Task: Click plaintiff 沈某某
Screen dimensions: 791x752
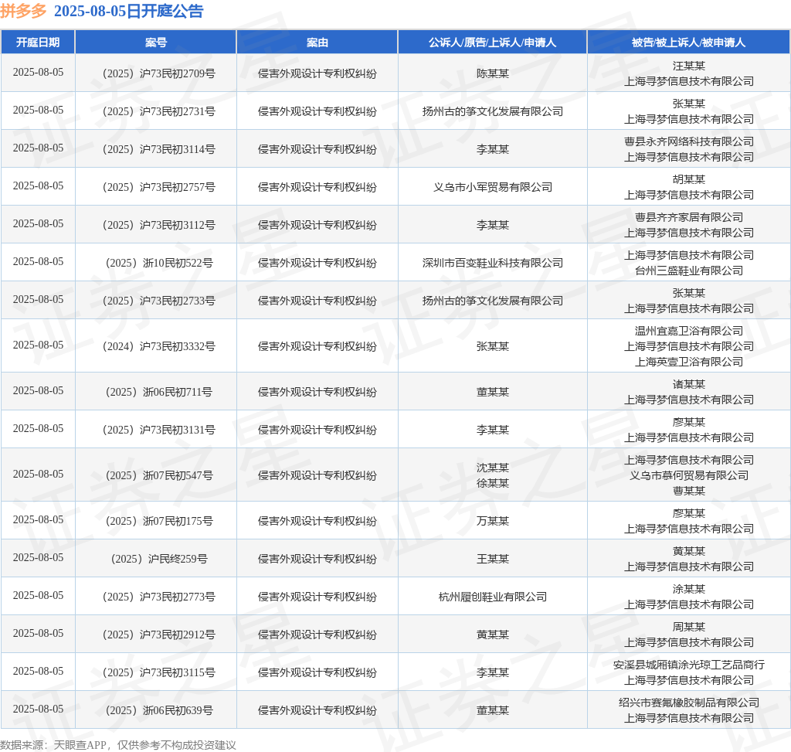Action: (x=492, y=468)
